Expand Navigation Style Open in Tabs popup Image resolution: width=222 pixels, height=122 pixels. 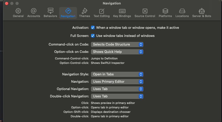coord(117,74)
